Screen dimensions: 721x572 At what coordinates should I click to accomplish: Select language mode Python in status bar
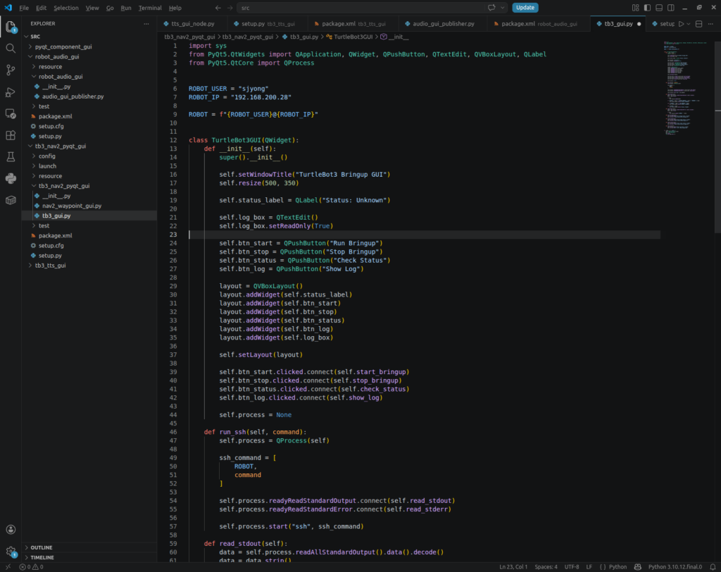click(x=617, y=567)
